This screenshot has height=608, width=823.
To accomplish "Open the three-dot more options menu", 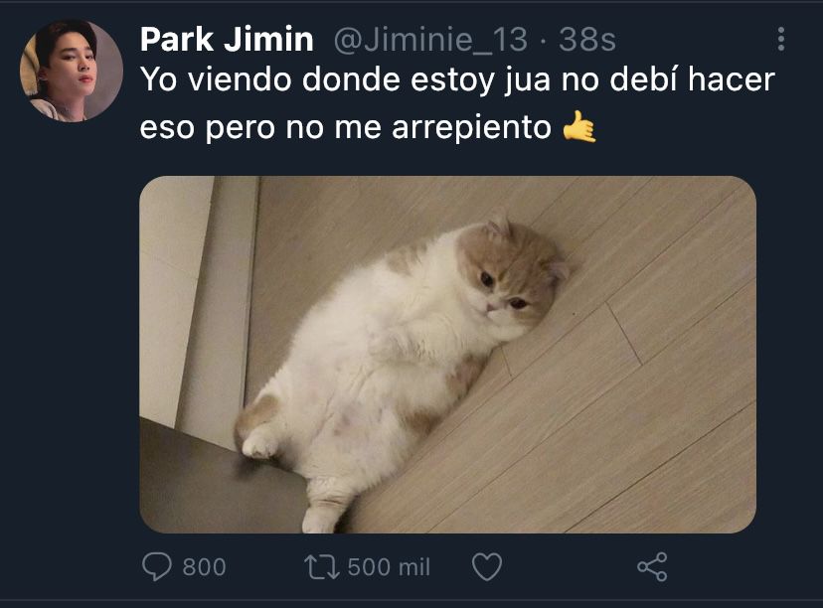I will (781, 40).
